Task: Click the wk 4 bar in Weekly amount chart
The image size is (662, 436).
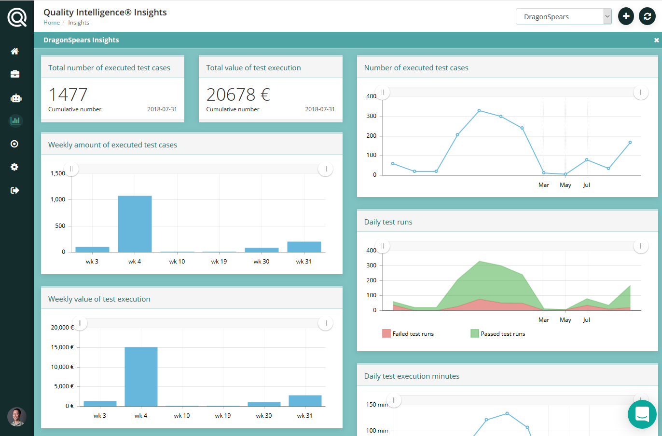Action: click(x=135, y=224)
